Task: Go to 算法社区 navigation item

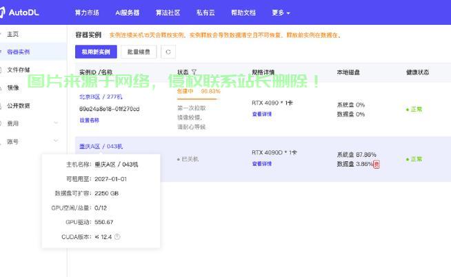Action: click(168, 12)
